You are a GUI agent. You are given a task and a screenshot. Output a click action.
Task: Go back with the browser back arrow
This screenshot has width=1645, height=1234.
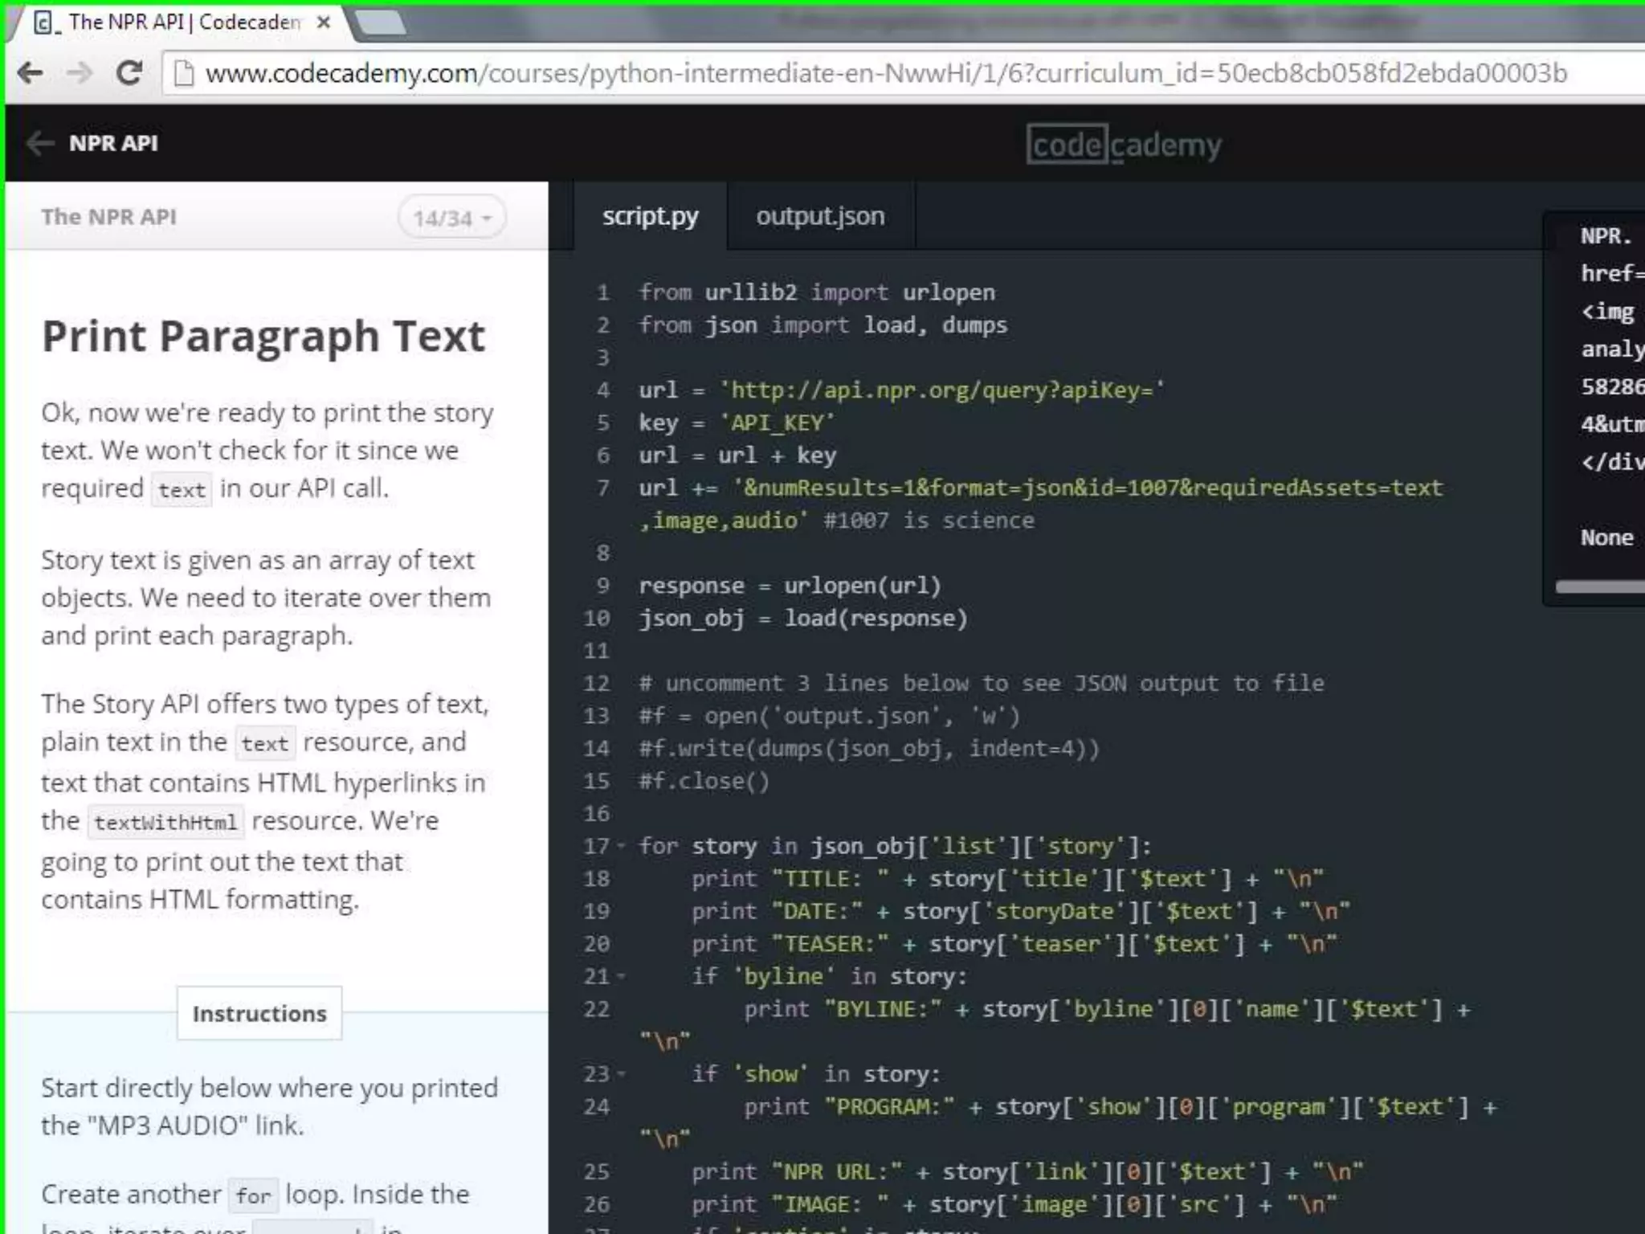pyautogui.click(x=31, y=73)
